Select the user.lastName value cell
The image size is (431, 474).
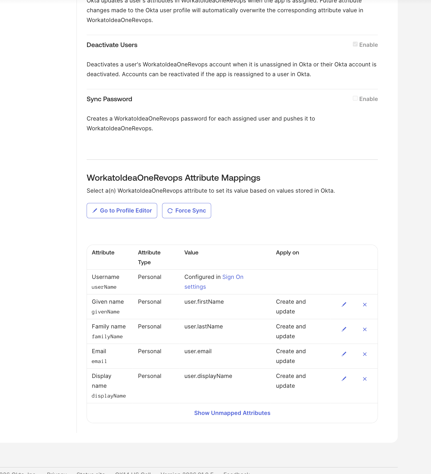coord(204,327)
